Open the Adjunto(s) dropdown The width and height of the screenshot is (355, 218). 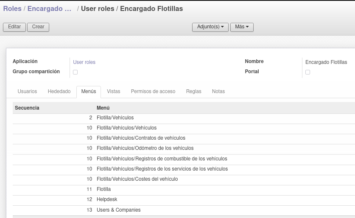click(x=210, y=27)
